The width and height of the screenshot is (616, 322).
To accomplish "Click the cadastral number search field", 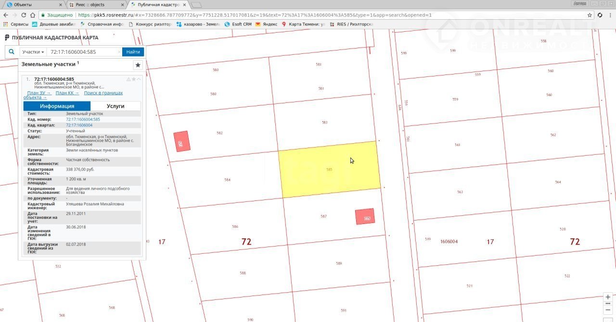I will click(82, 52).
